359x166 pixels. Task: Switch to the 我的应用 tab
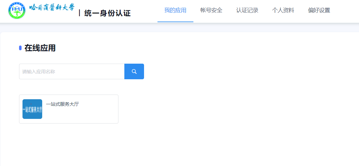175,10
